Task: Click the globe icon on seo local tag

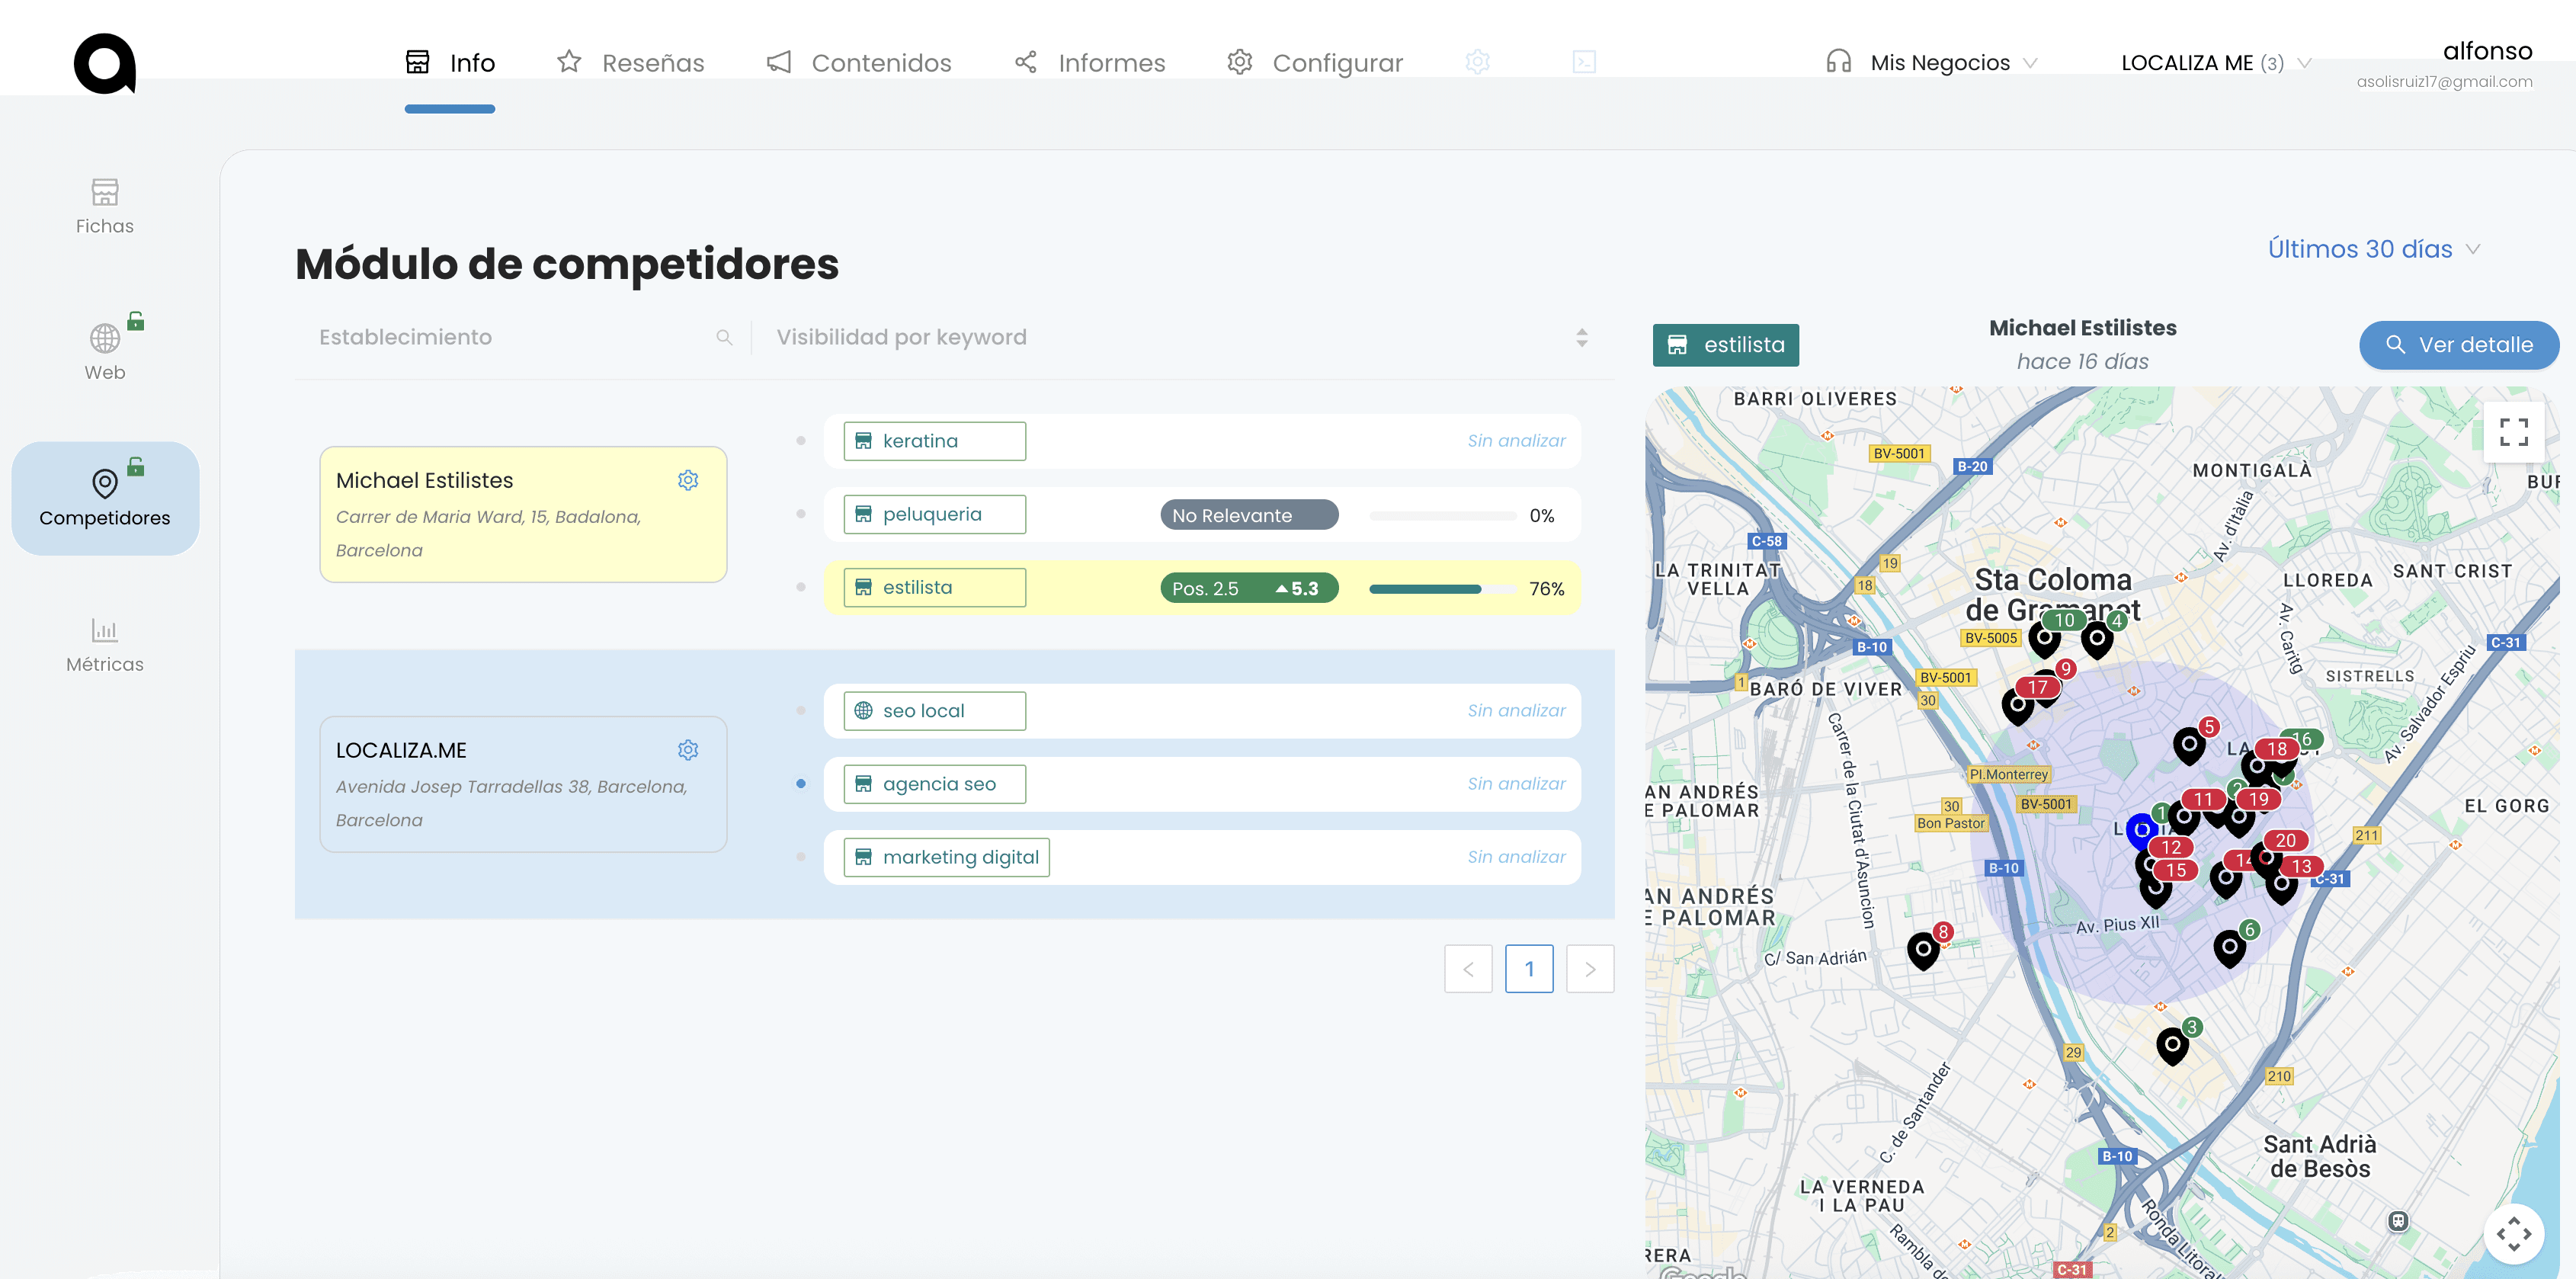Action: click(863, 711)
